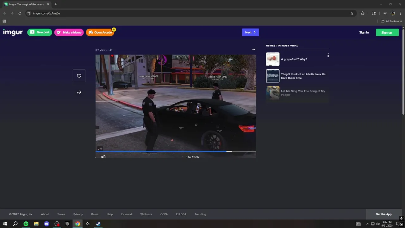Show hidden system tray icons
This screenshot has width=405, height=228.
pyautogui.click(x=367, y=224)
